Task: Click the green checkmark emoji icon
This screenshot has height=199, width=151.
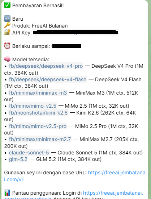Action: pos(7,5)
